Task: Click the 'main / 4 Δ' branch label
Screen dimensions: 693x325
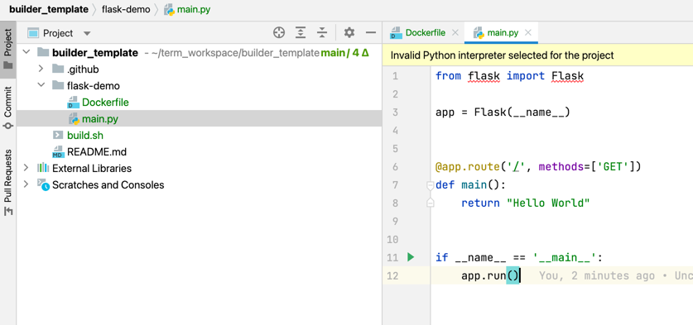Action: pos(344,53)
